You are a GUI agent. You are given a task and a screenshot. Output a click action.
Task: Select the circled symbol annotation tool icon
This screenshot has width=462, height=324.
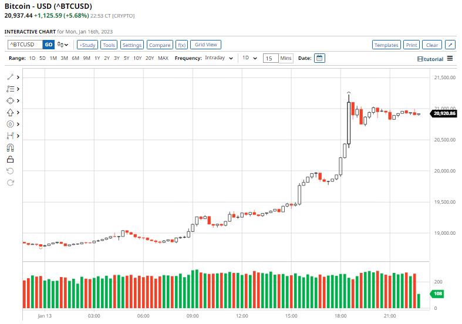click(x=11, y=124)
